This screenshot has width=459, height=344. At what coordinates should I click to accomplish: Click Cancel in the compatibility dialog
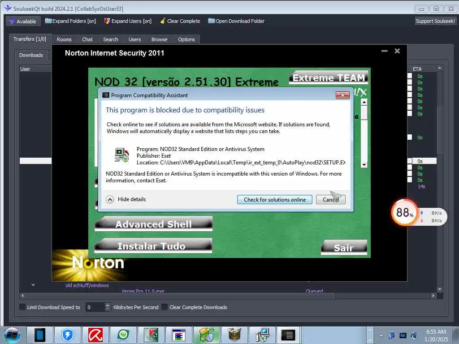[330, 199]
